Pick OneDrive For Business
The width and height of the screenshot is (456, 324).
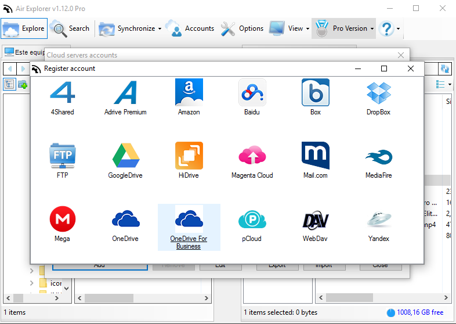189,228
